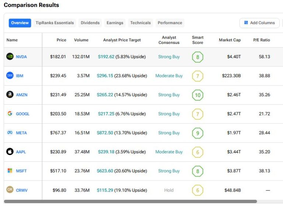This screenshot has width=283, height=206.
Task: Sort table by Market Cap header
Action: (x=230, y=40)
